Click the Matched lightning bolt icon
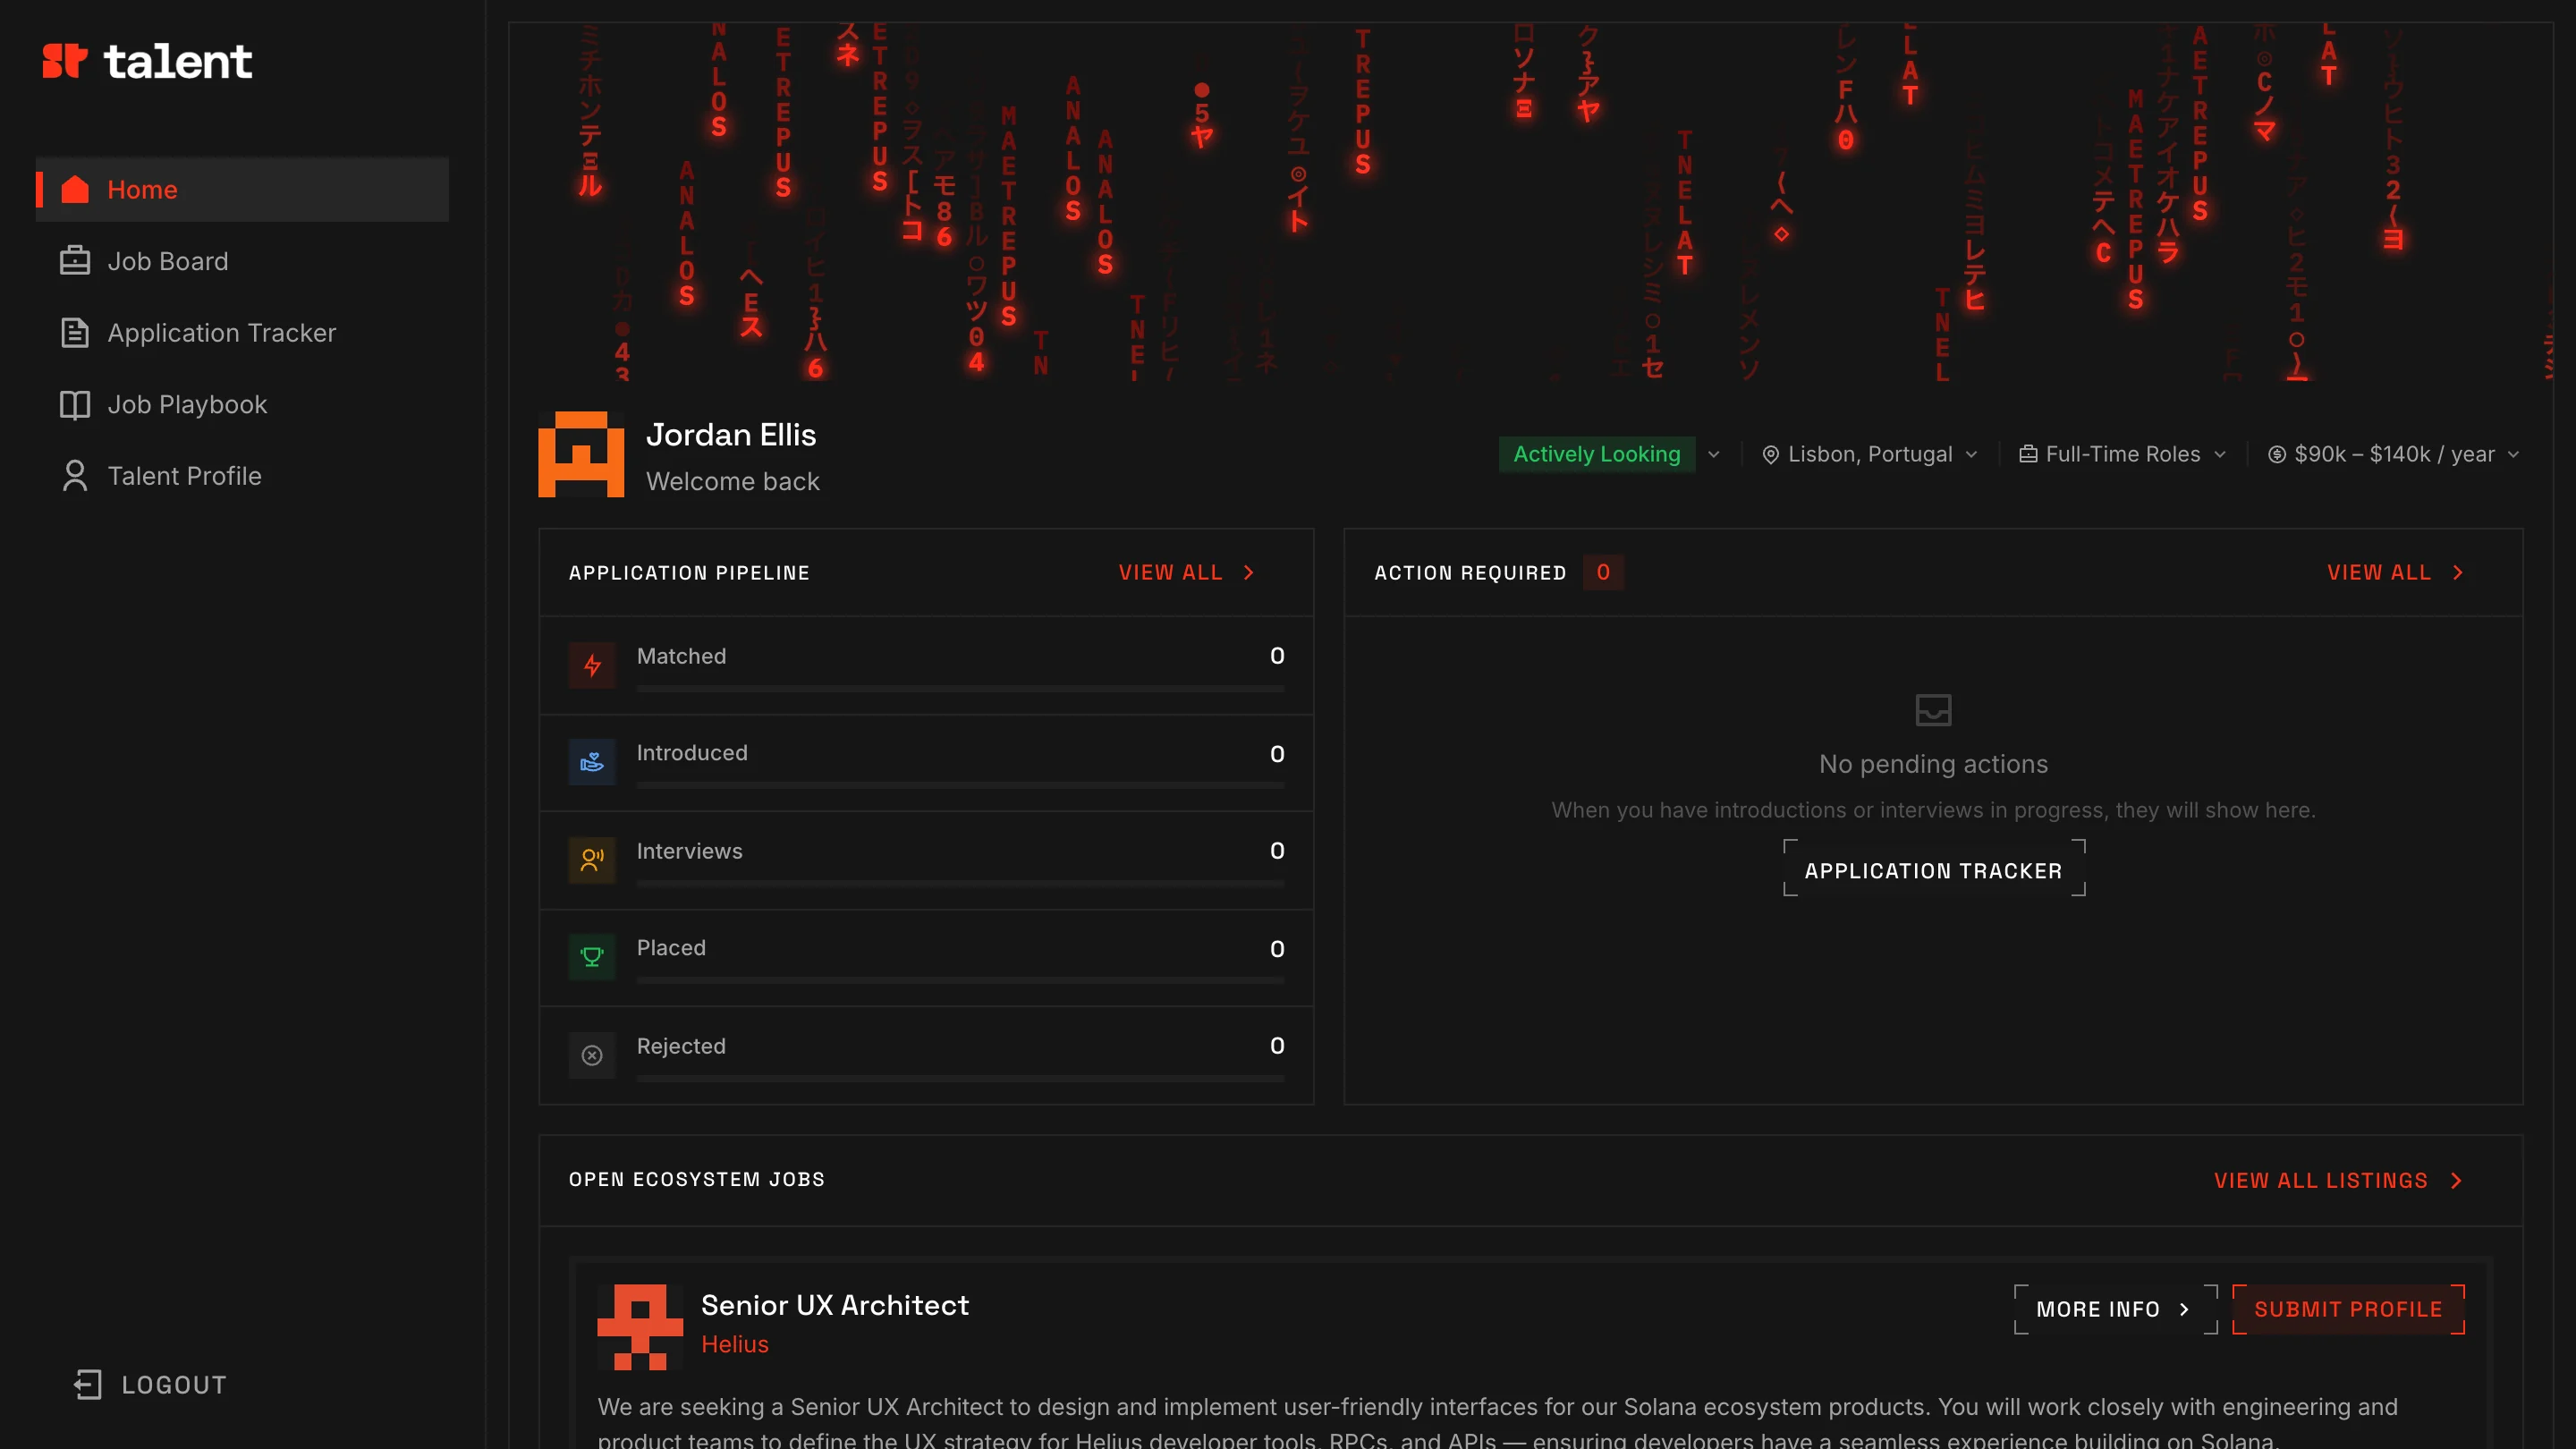 pyautogui.click(x=592, y=665)
